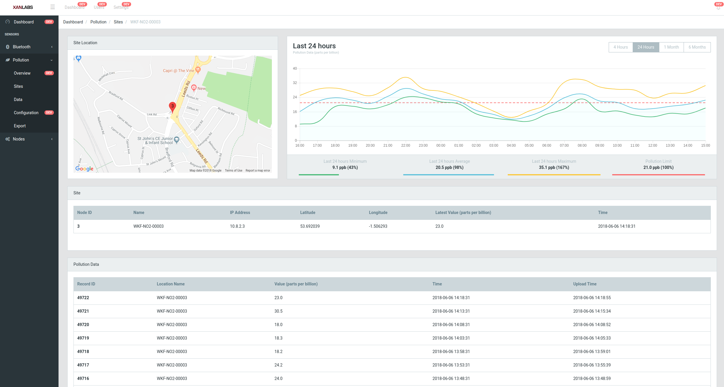Image resolution: width=724 pixels, height=387 pixels.
Task: Click the Nodes gears icon
Action: pos(8,139)
